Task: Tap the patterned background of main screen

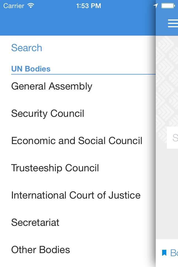Action: tap(167, 83)
